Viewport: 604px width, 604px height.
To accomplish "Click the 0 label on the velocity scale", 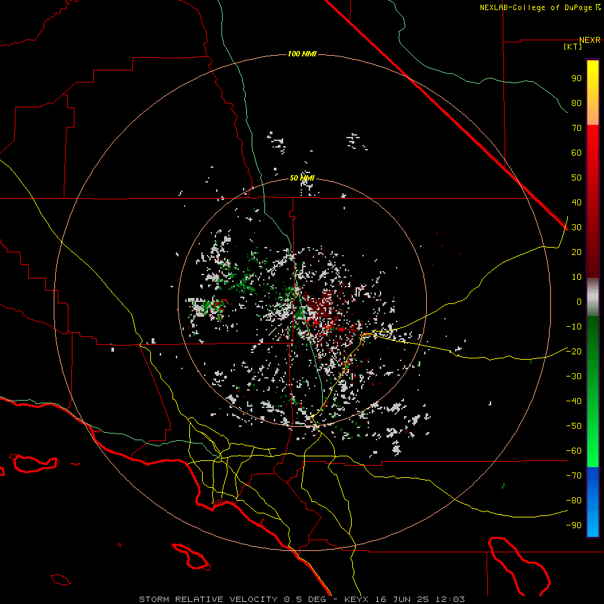I will 579,301.
